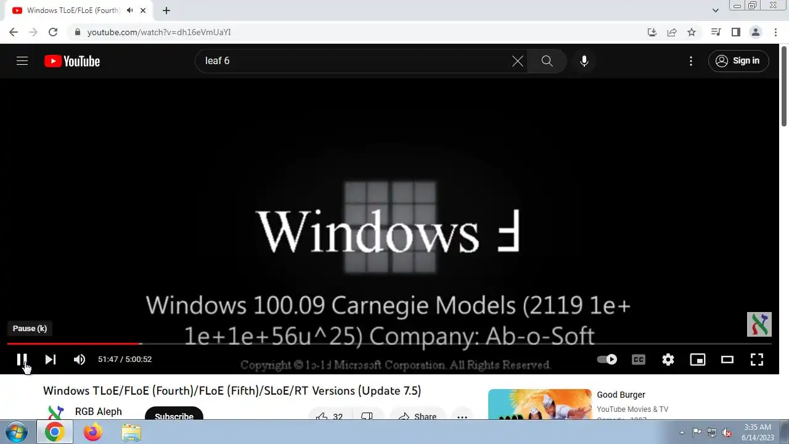The width and height of the screenshot is (789, 444).
Task: Open the video settings gear
Action: (x=668, y=360)
